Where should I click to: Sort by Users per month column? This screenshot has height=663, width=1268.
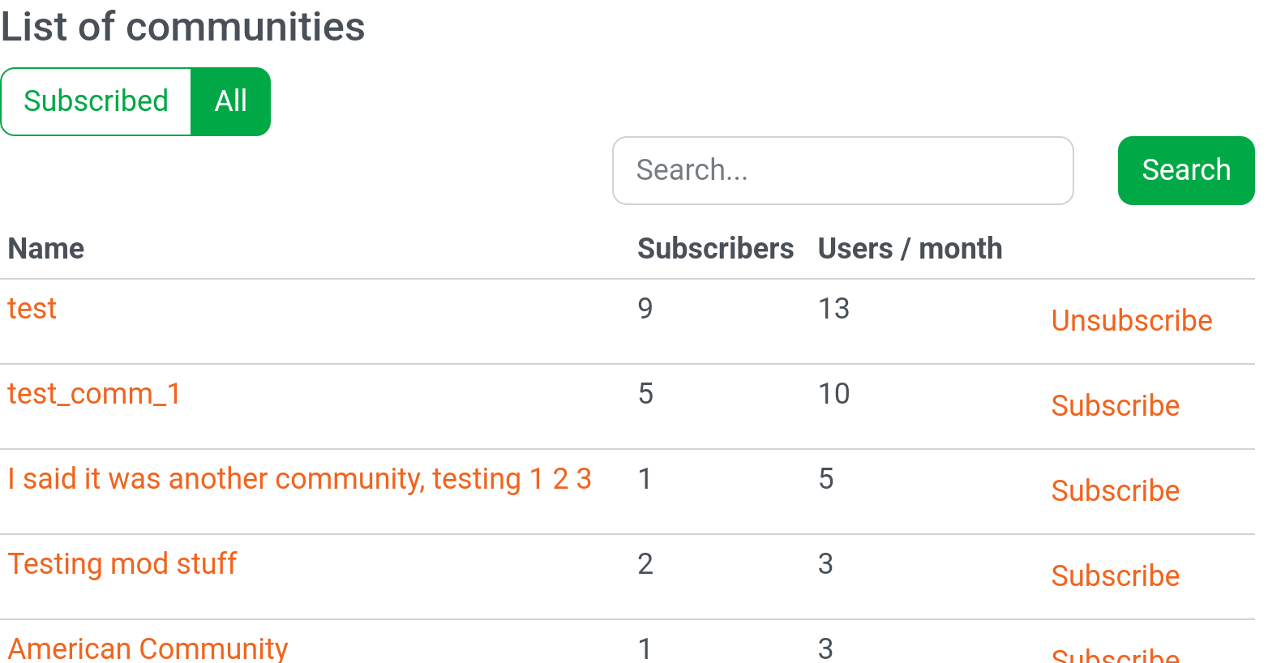pos(910,248)
